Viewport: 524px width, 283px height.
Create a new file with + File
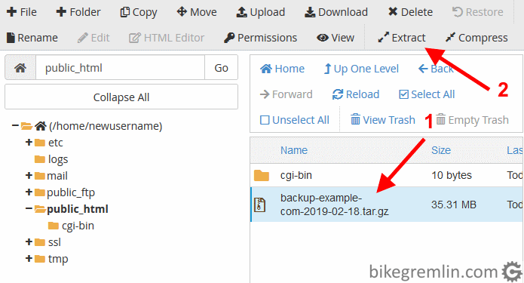[x=21, y=12]
